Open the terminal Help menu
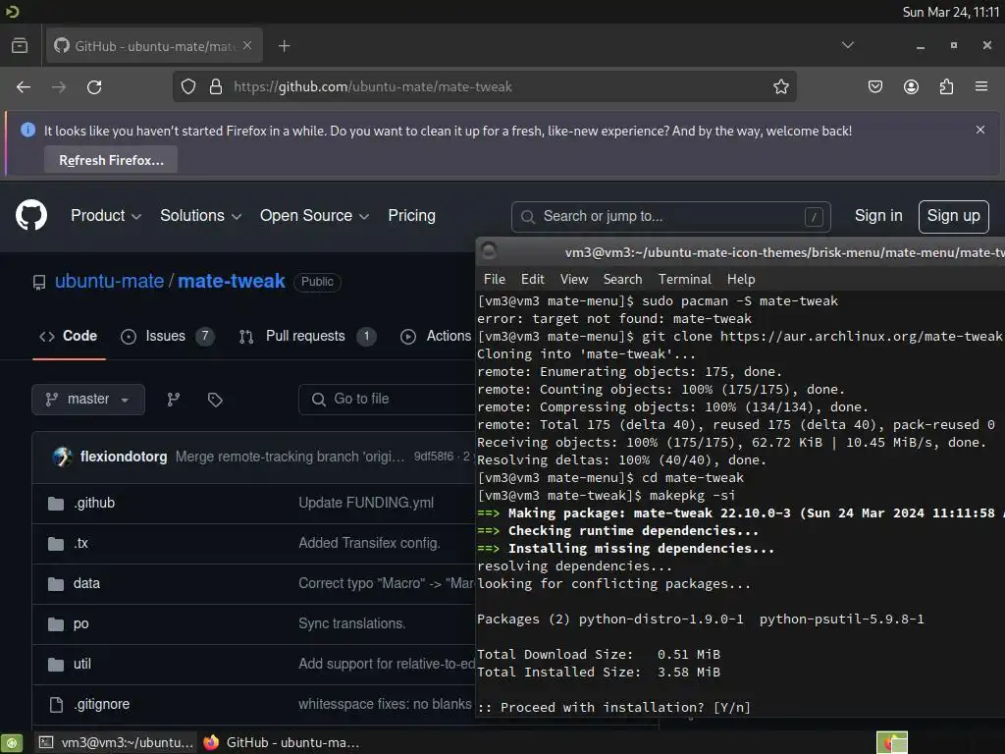This screenshot has width=1005, height=754. coord(741,279)
